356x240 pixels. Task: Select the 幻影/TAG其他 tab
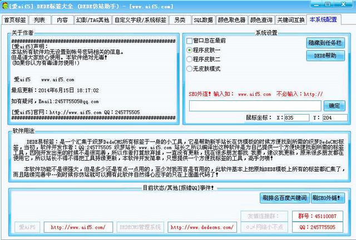pyautogui.click(x=93, y=20)
